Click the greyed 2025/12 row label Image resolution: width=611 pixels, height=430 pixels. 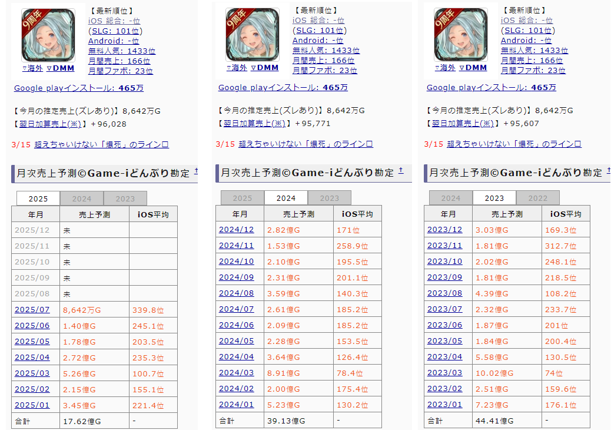click(32, 230)
